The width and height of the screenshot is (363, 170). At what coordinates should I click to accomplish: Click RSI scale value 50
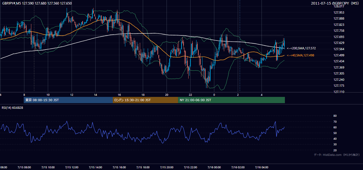(x=335, y=133)
